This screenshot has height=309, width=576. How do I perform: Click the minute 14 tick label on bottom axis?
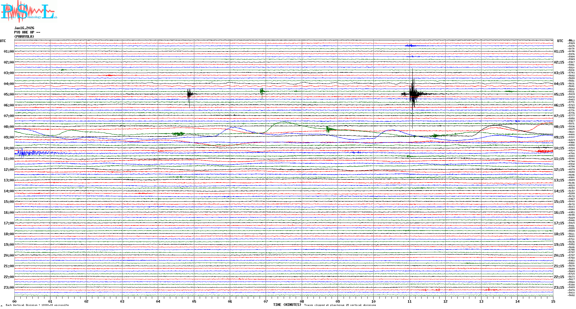coord(517,301)
